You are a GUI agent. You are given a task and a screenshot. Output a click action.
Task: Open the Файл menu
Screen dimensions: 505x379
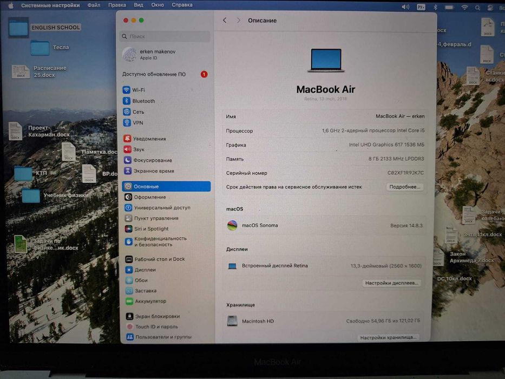tap(94, 5)
